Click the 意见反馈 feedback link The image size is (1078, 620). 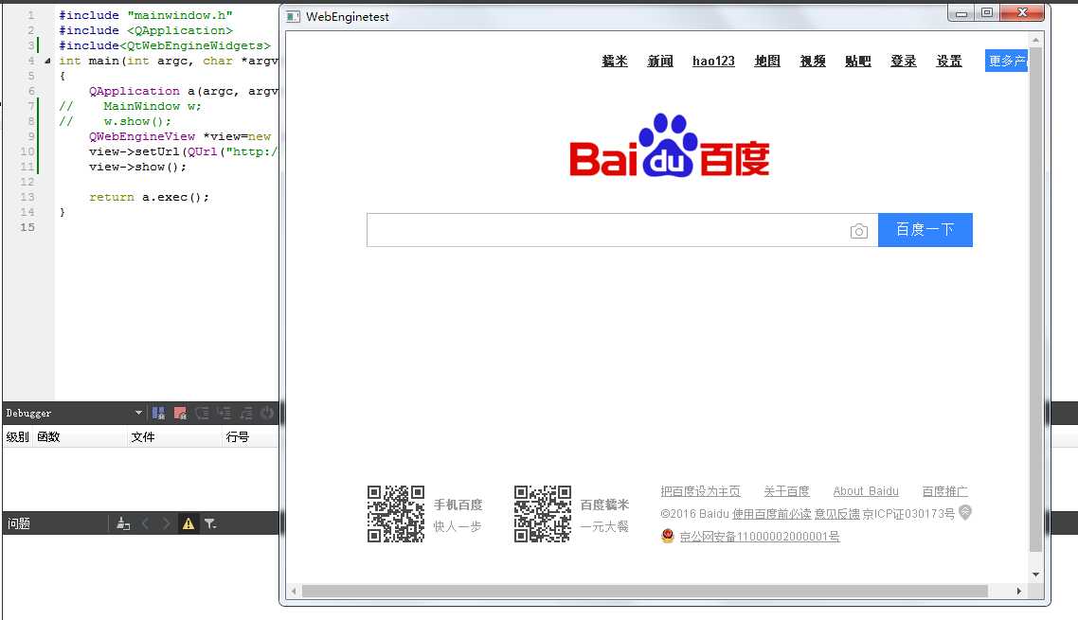(x=836, y=514)
